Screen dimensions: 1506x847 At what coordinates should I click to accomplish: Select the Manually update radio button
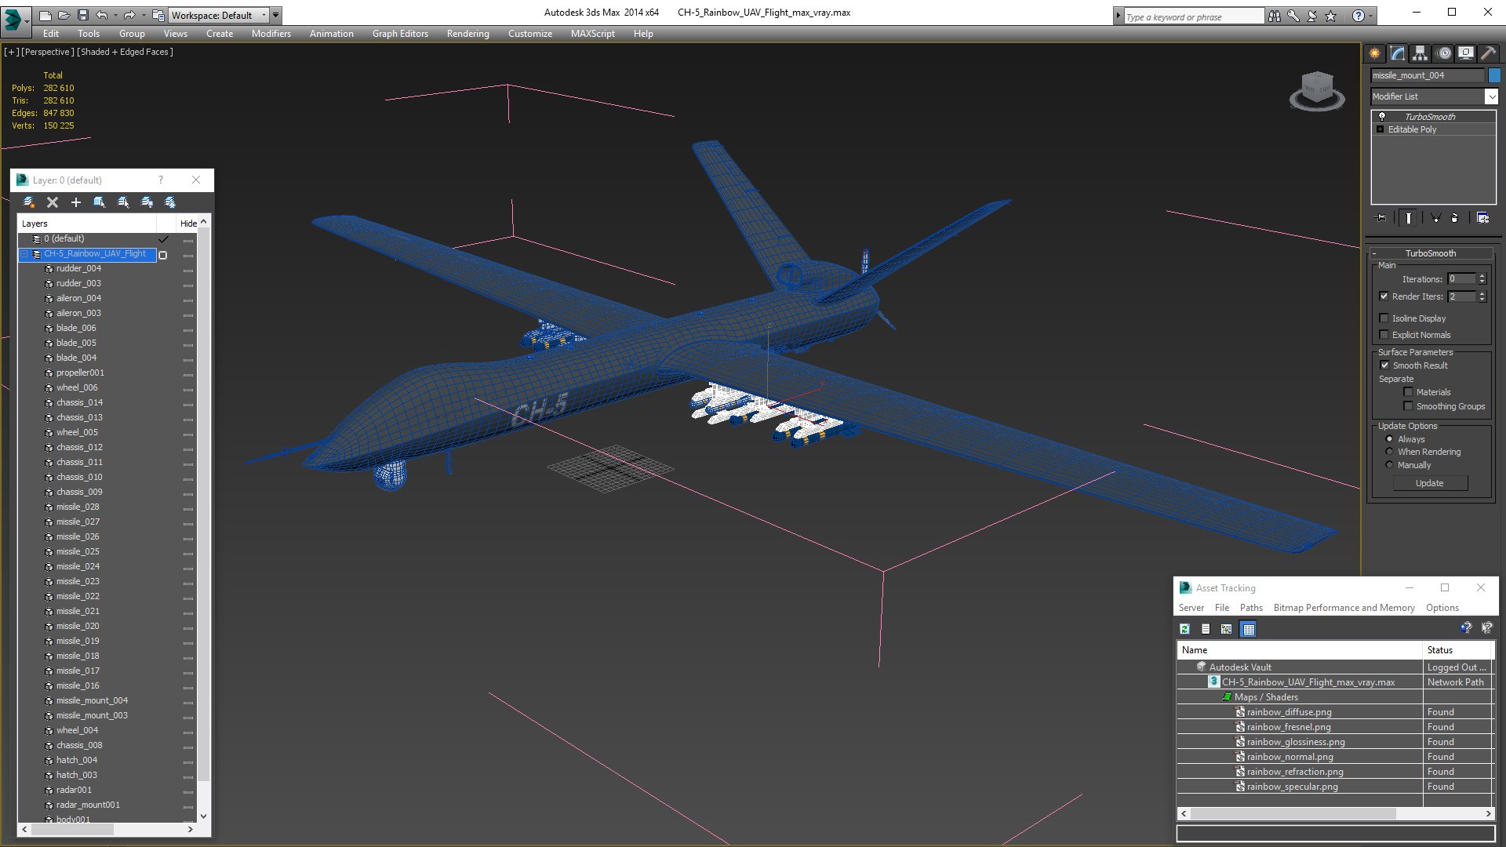1390,465
